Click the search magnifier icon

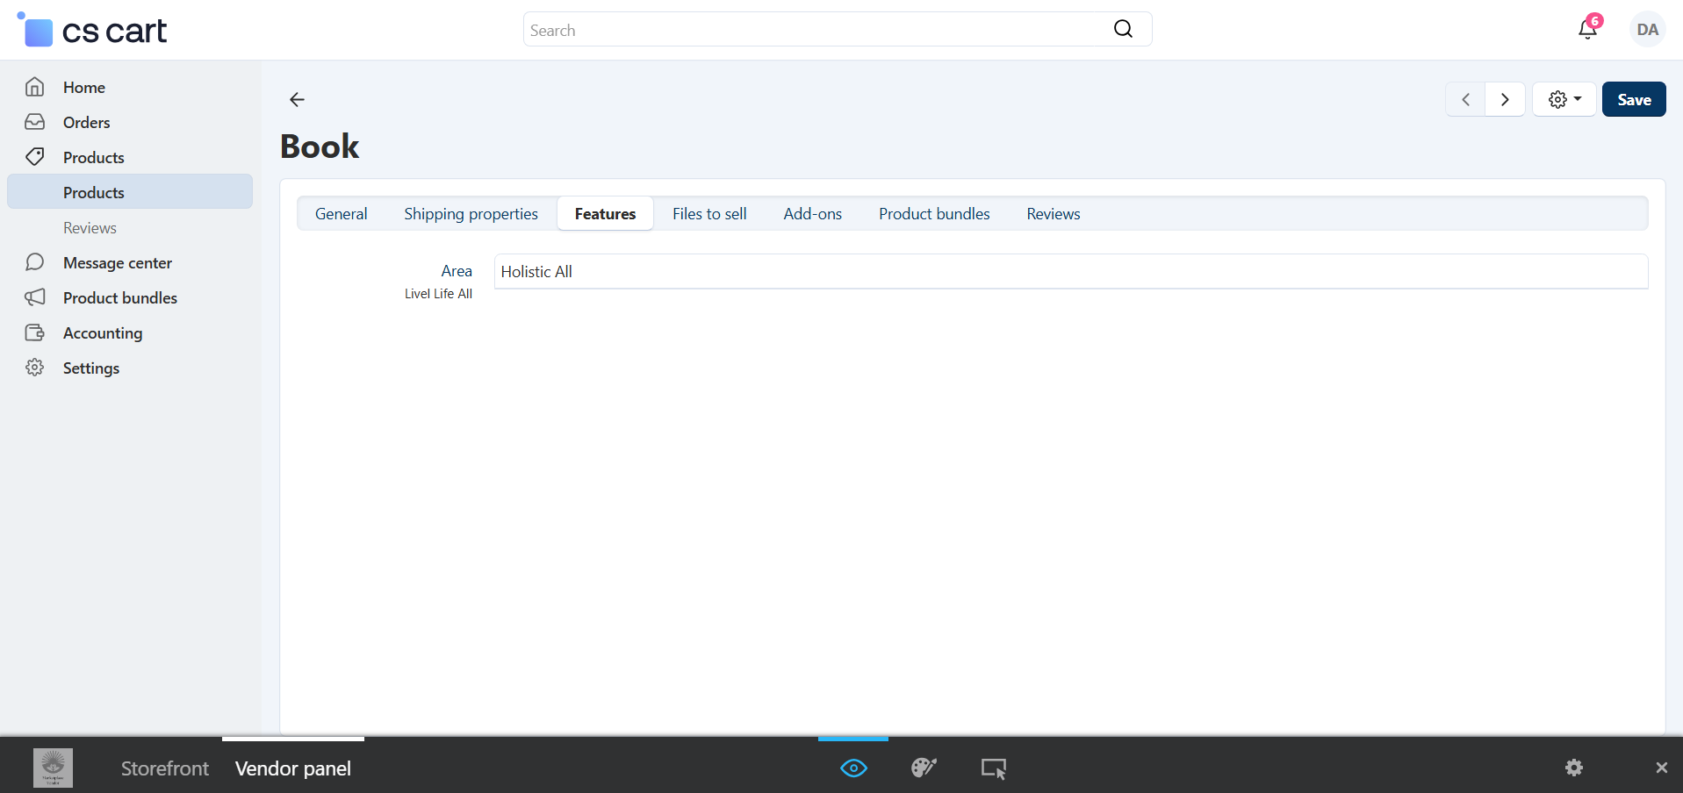click(x=1123, y=29)
